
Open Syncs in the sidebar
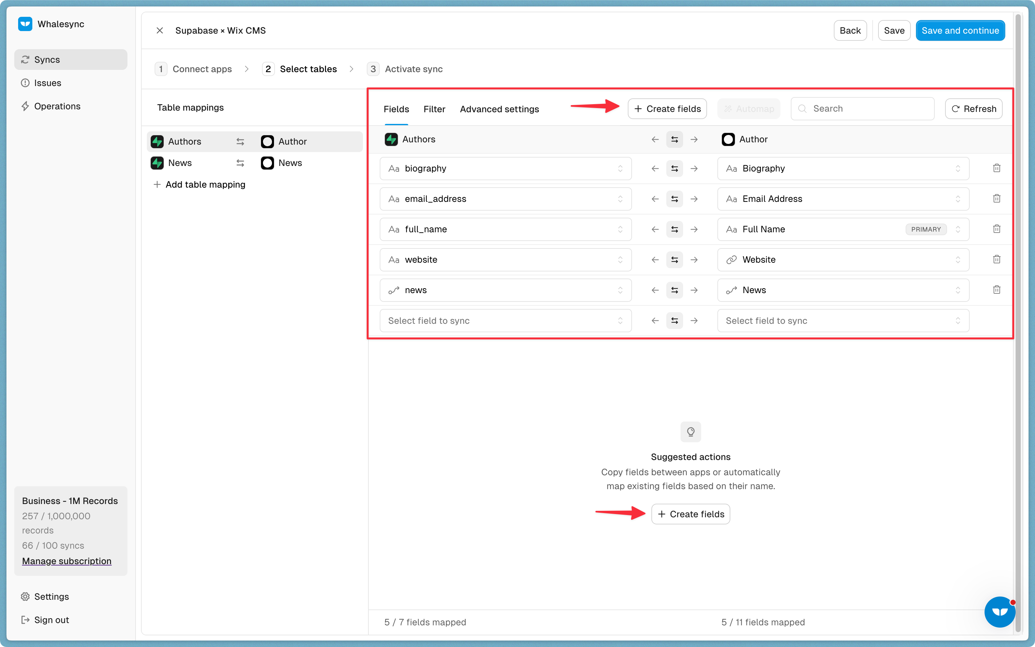pyautogui.click(x=71, y=60)
